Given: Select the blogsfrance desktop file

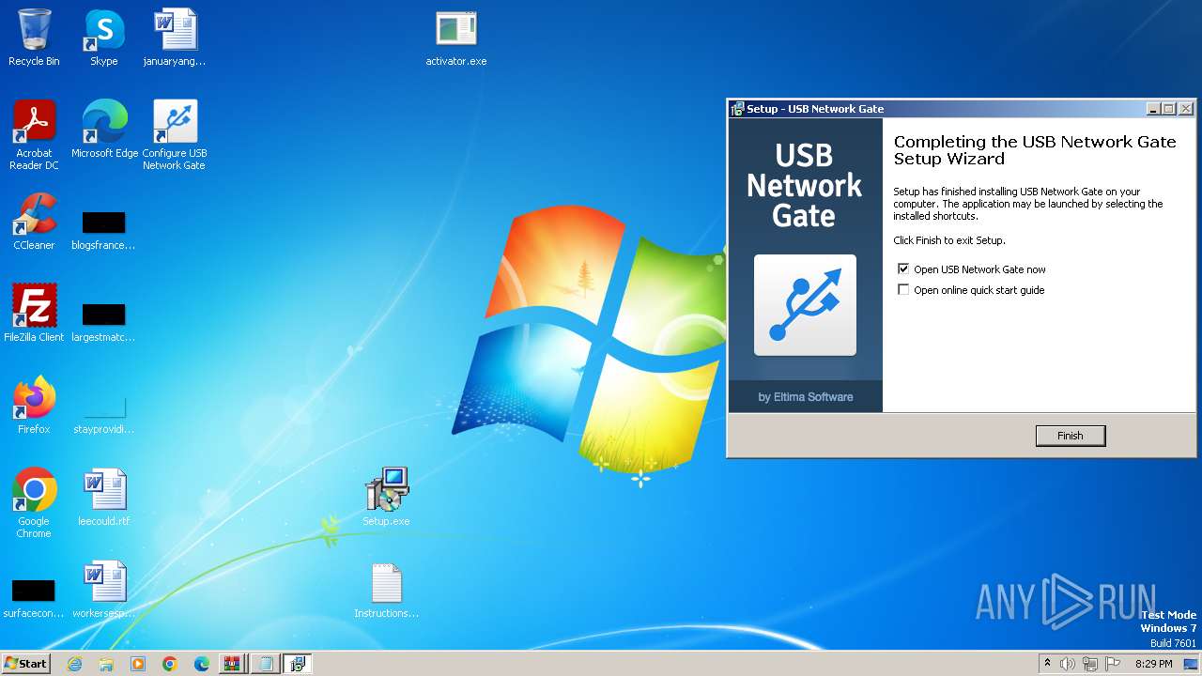Looking at the screenshot, I should pyautogui.click(x=103, y=230).
